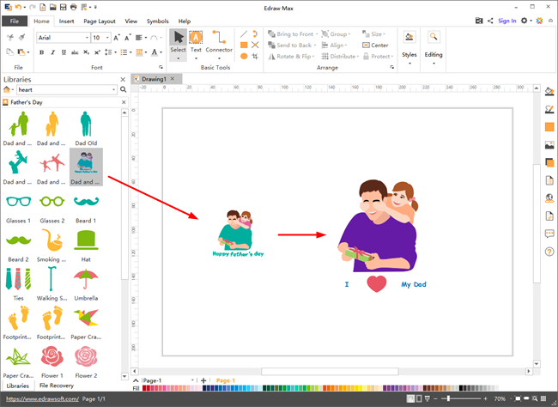The width and height of the screenshot is (558, 407).
Task: Open the File Recovery panel tab
Action: click(55, 386)
